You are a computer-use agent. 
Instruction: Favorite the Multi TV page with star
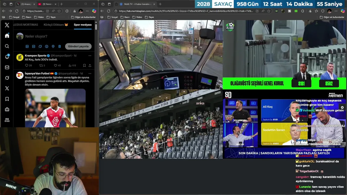pyautogui.click(x=269, y=11)
